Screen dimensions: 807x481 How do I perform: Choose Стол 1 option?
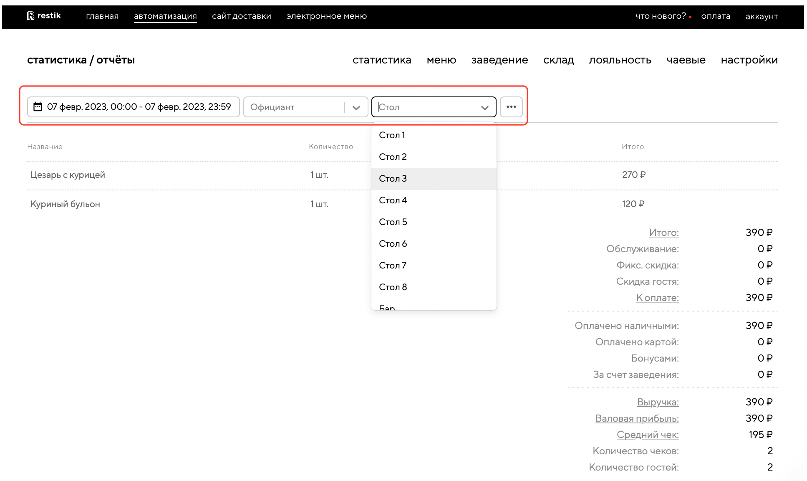[x=392, y=135]
